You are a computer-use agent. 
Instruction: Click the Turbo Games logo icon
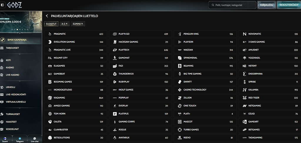[x=180, y=130]
